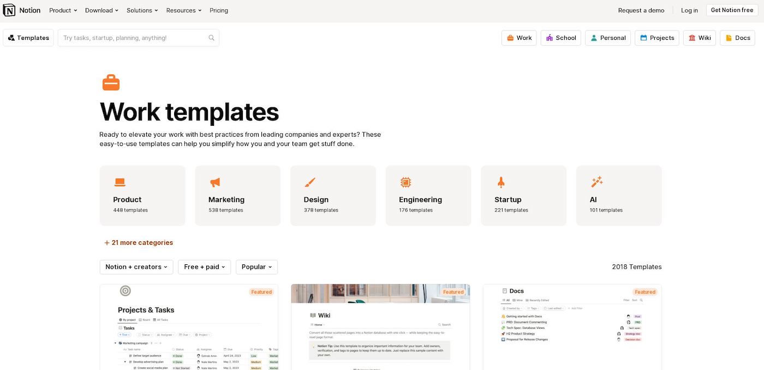Select the Design pen icon
Viewport: 764px width, 370px height.
pos(310,182)
